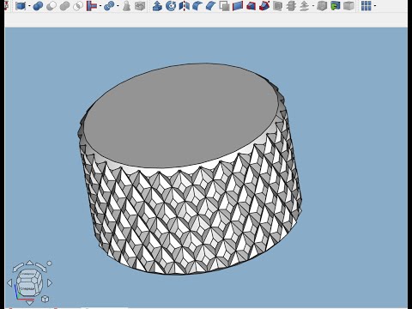Rotate view down with navigation cube arrow

click(x=29, y=303)
